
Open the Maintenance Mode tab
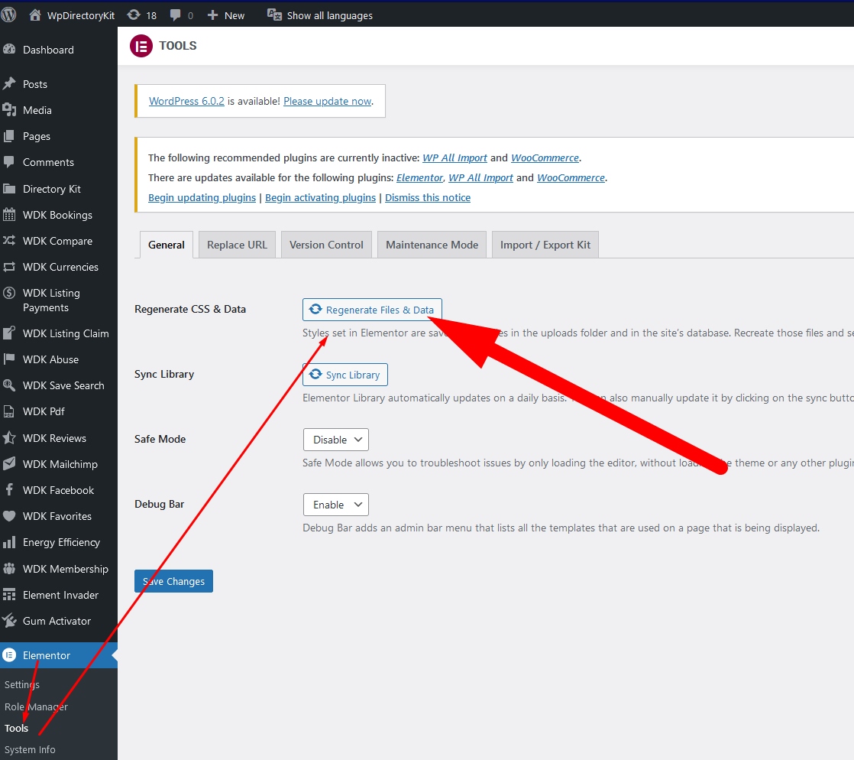[432, 245]
